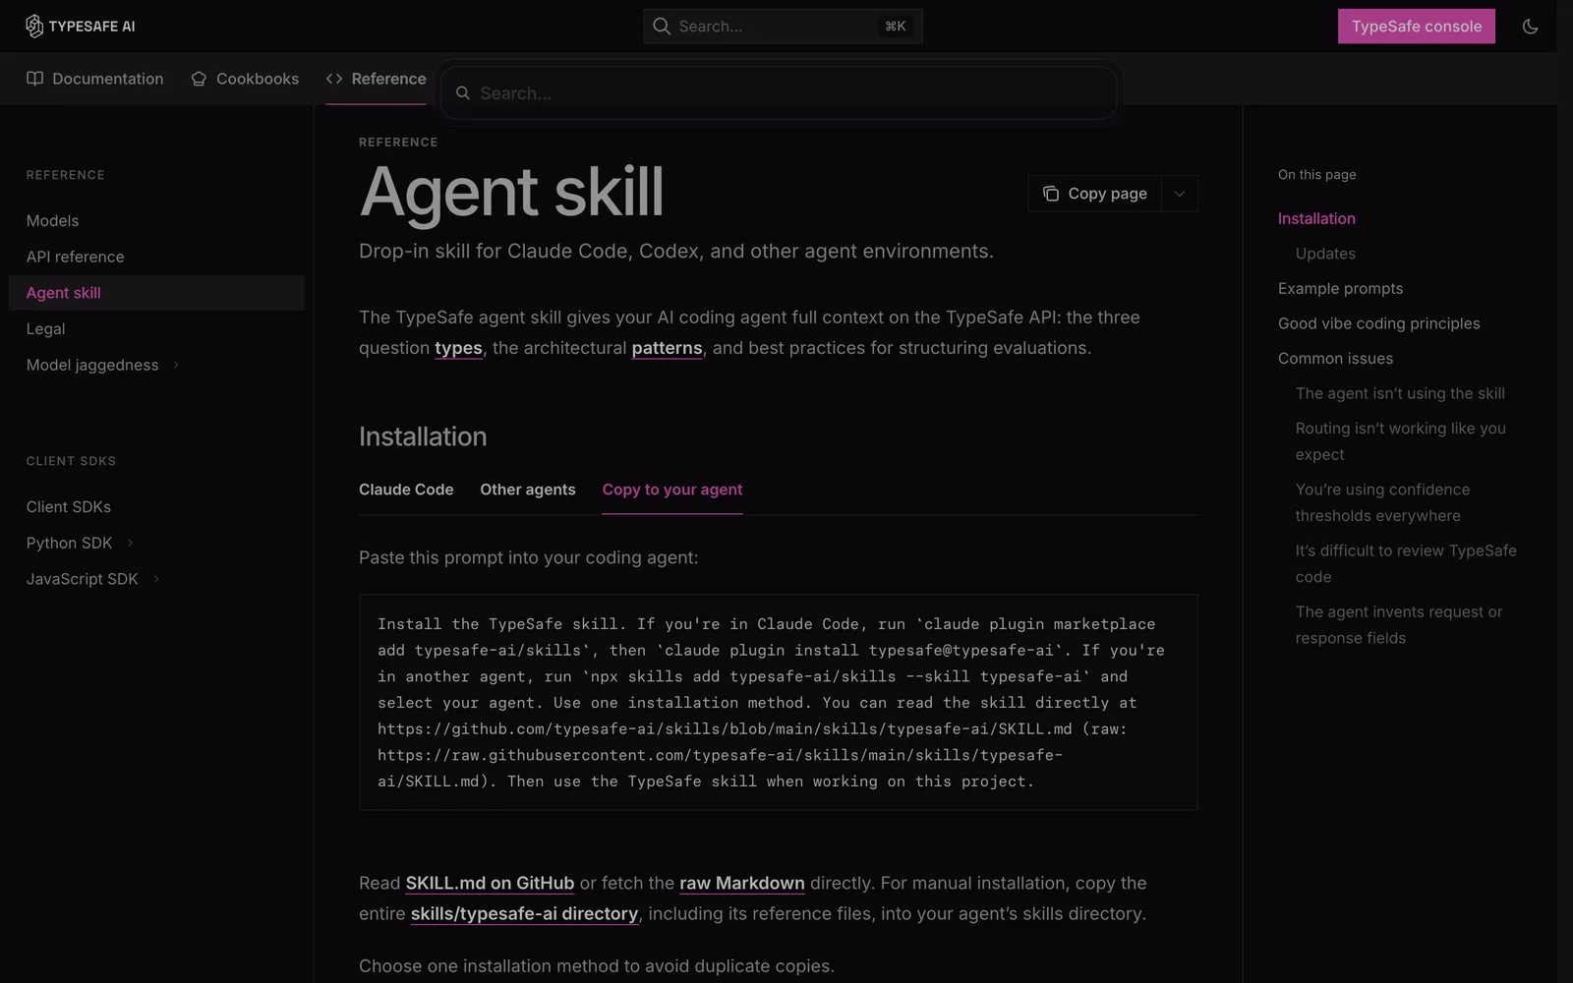This screenshot has height=983, width=1573.
Task: Expand the Model jaggedness section
Action: click(x=176, y=365)
